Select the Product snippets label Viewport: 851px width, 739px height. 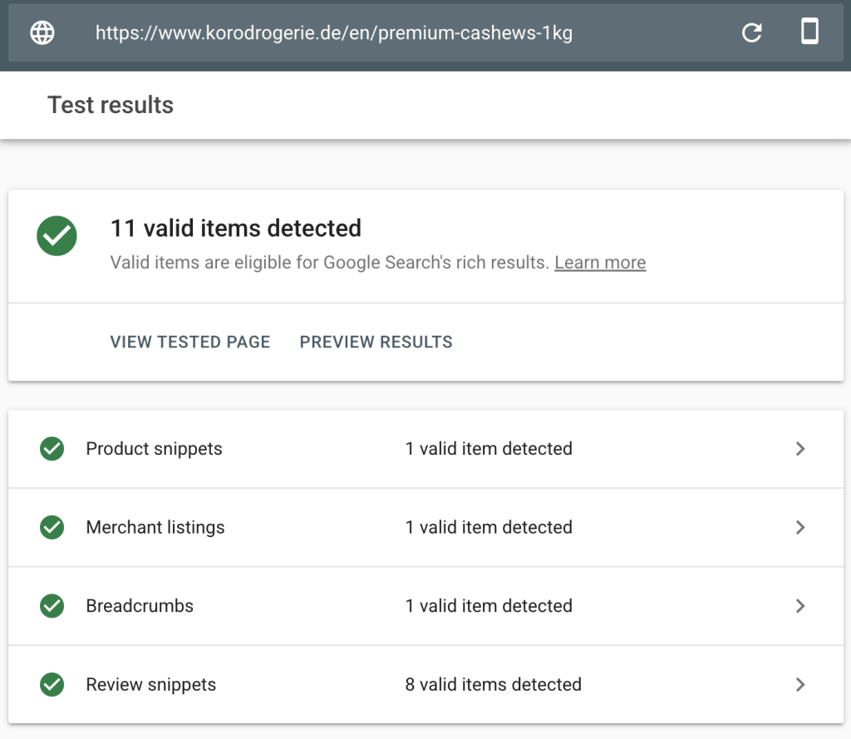pyautogui.click(x=154, y=449)
